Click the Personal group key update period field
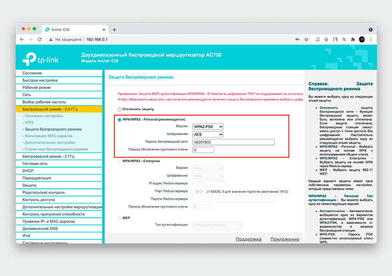This screenshot has height=276, width=392. coord(203,150)
